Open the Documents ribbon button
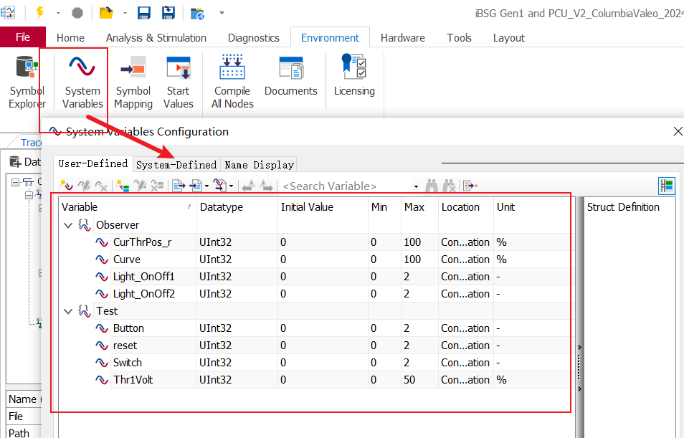The width and height of the screenshot is (684, 438). click(x=290, y=79)
